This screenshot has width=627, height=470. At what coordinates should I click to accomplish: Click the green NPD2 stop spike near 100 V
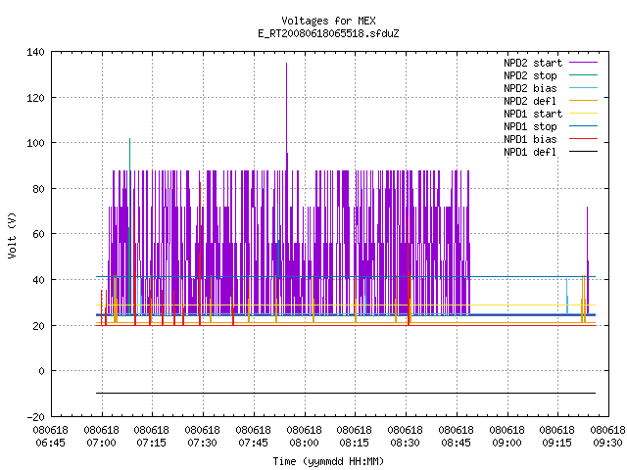[x=129, y=140]
